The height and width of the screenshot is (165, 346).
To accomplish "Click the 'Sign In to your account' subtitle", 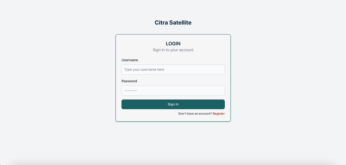I will point(173,50).
